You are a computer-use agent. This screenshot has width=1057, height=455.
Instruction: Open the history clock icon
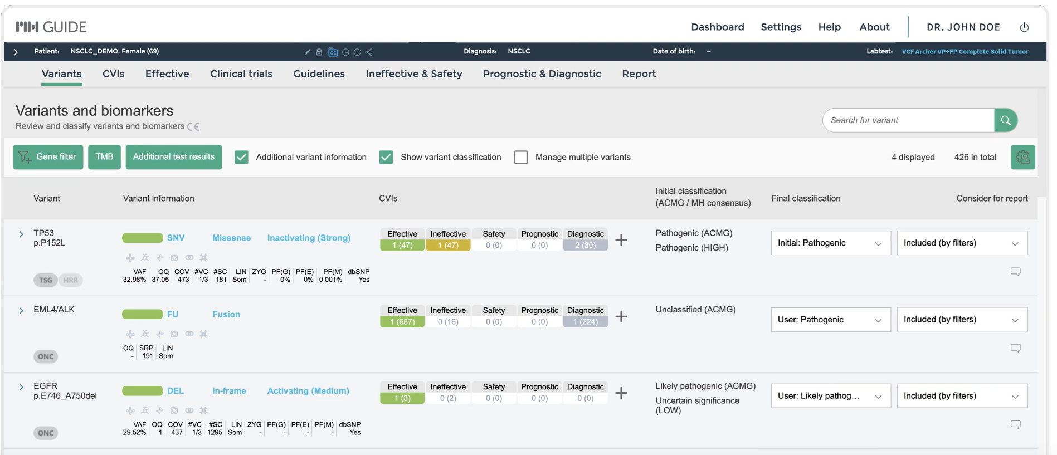(345, 52)
